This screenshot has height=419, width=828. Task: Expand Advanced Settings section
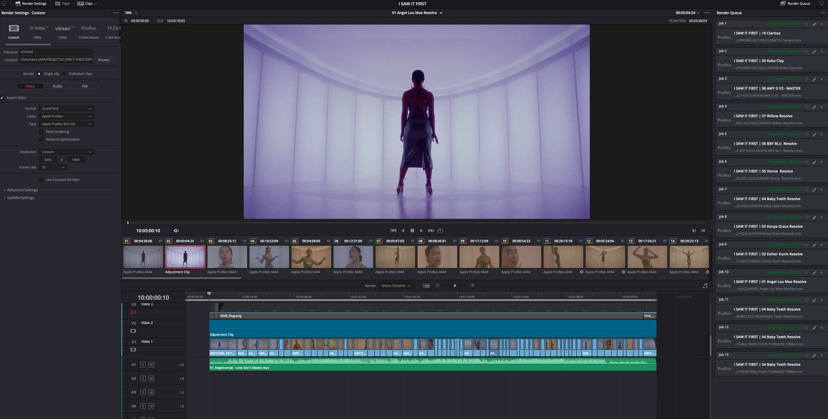[x=21, y=190]
